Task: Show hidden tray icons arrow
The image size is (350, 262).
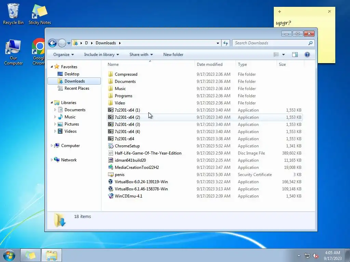Action: tap(299, 256)
